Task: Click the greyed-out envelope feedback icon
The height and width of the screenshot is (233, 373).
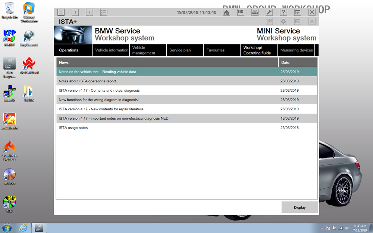Action: (298, 21)
